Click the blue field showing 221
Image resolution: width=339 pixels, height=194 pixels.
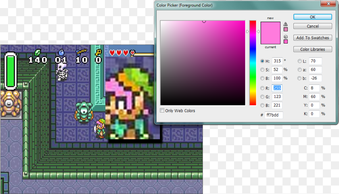click(x=277, y=105)
